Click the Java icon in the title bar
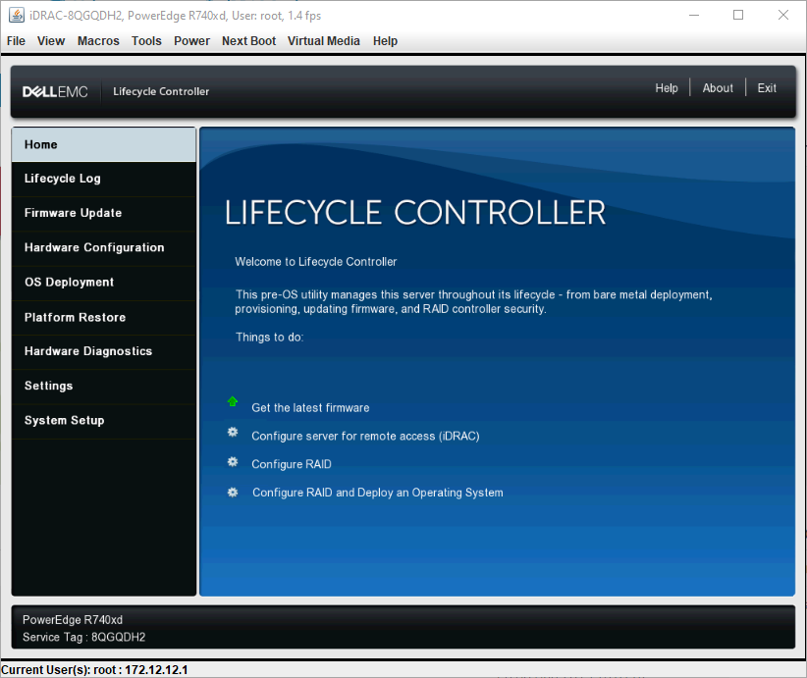Screen dimensions: 807x678 14,14
